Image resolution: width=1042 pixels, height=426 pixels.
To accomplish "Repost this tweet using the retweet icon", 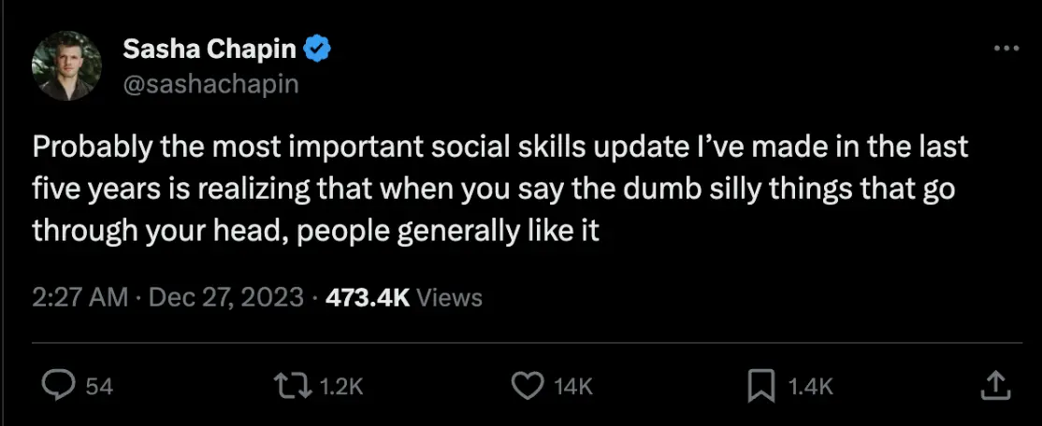I will (x=290, y=385).
